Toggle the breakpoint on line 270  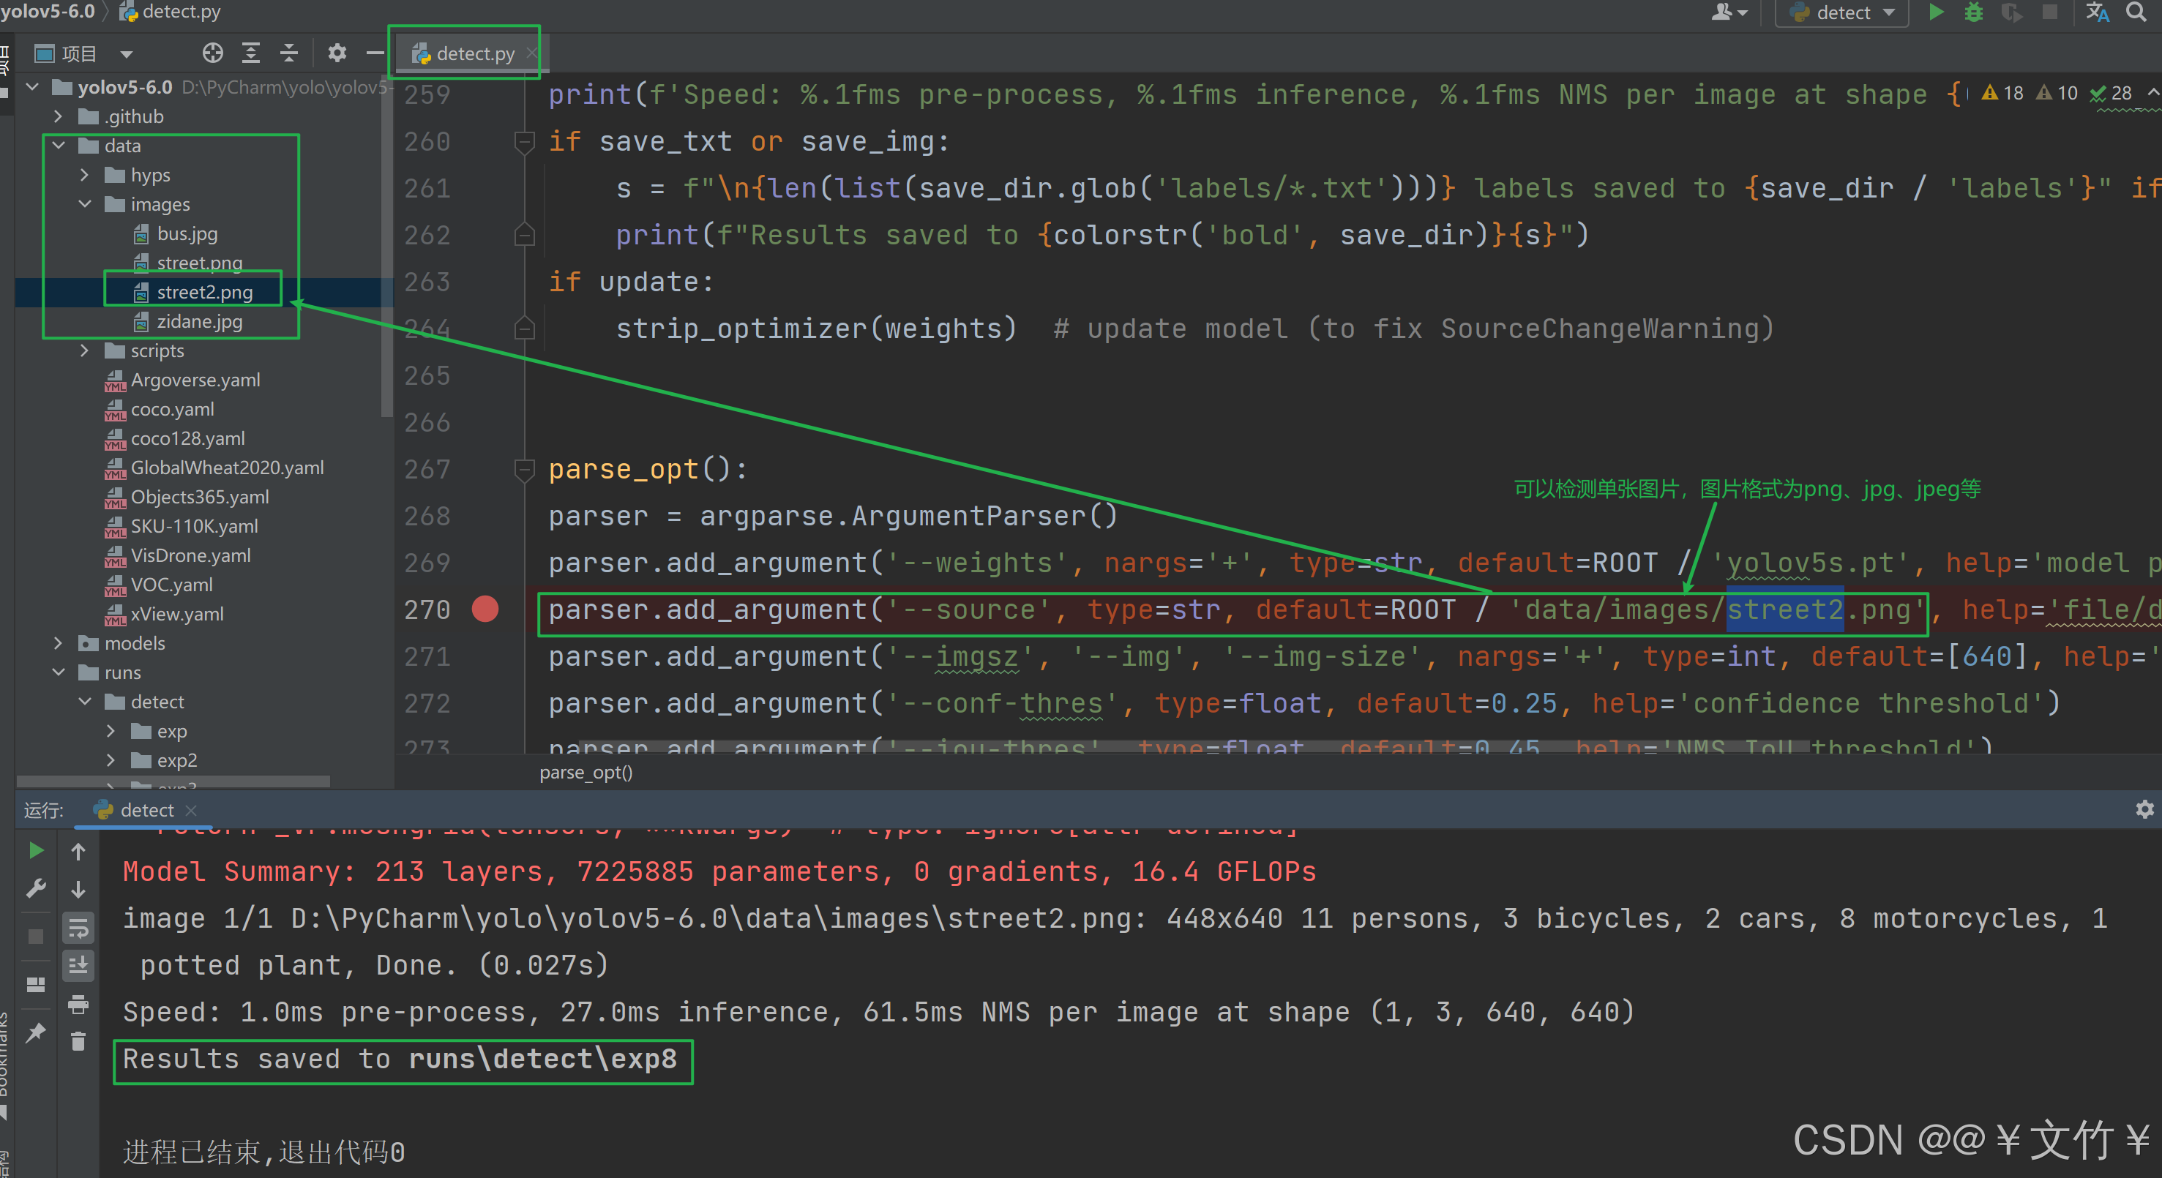[x=485, y=609]
